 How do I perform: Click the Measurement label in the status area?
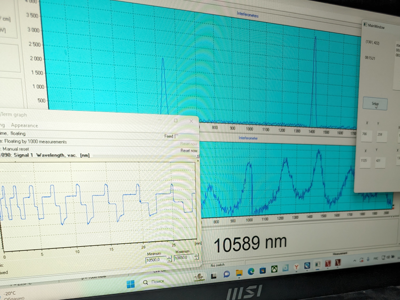(x=340, y=254)
